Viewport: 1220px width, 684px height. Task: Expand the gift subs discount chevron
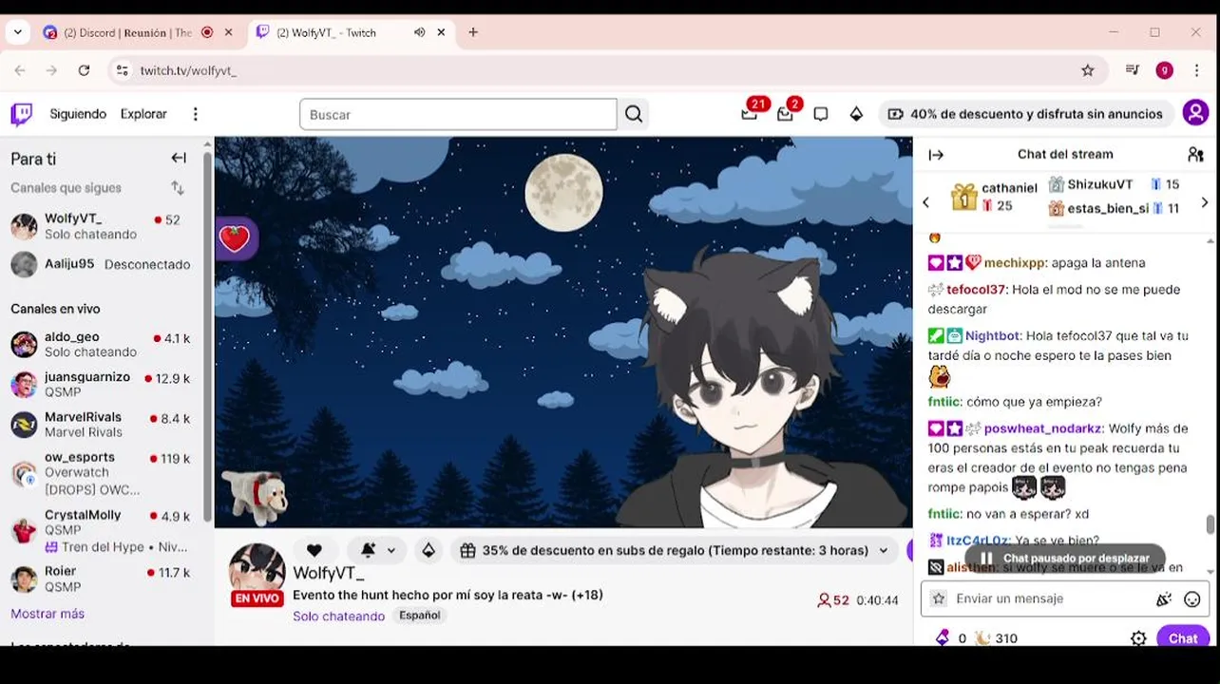[x=884, y=551]
